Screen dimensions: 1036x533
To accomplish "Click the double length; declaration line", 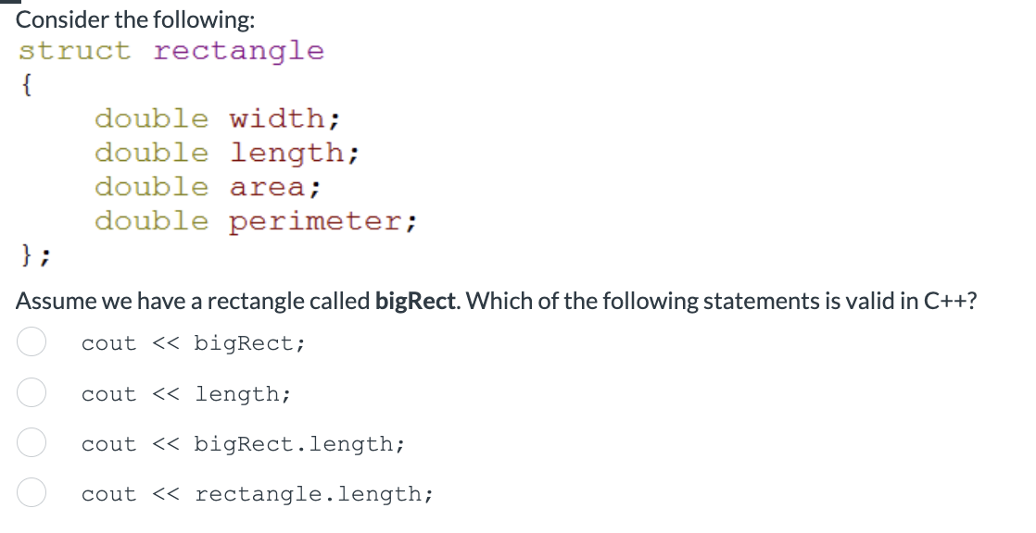I will click(x=226, y=152).
